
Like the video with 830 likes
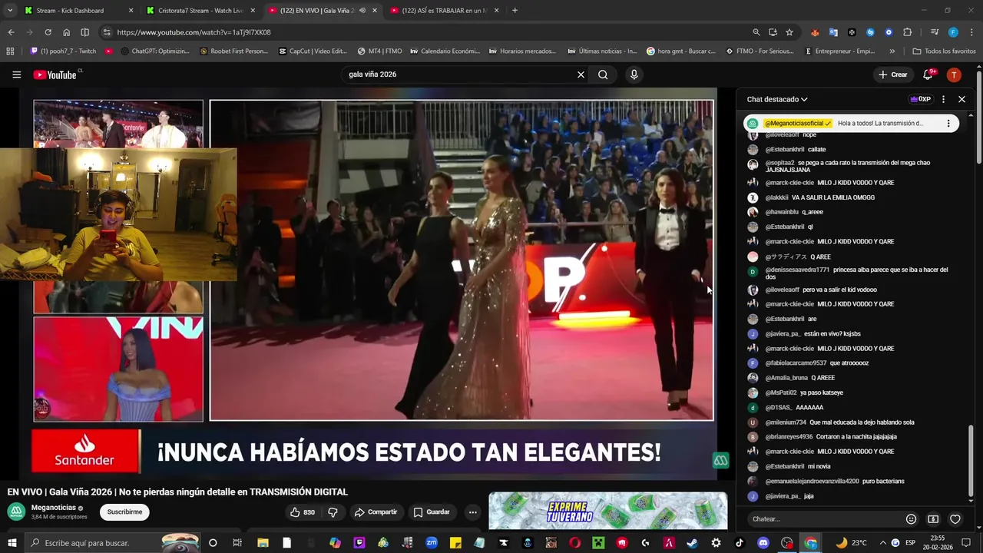303,512
